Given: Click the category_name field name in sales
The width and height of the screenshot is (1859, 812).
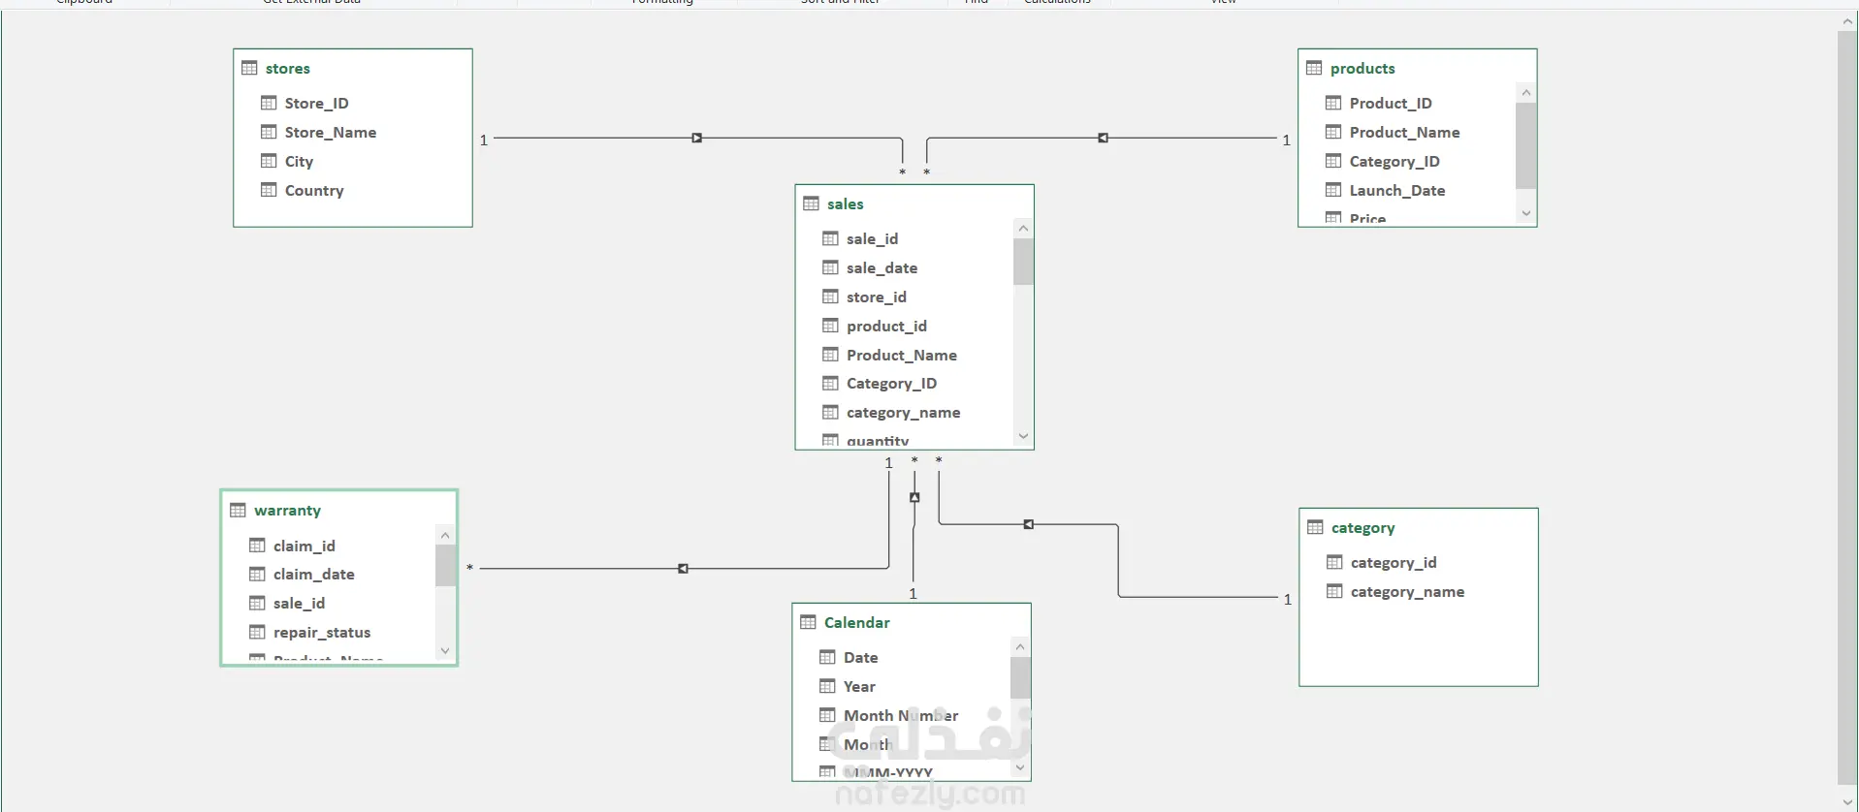Looking at the screenshot, I should 903,413.
